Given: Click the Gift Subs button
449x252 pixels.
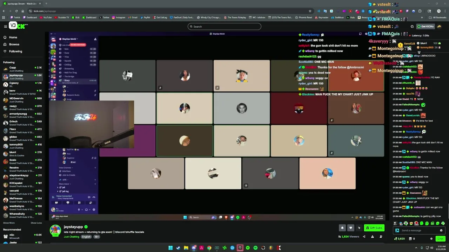Looking at the screenshot, I should pos(374,228).
